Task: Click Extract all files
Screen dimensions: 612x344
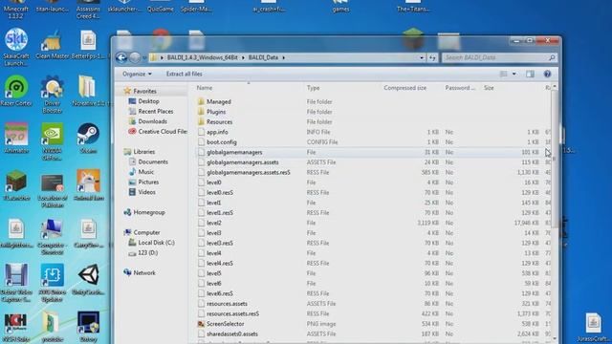Action: 184,74
